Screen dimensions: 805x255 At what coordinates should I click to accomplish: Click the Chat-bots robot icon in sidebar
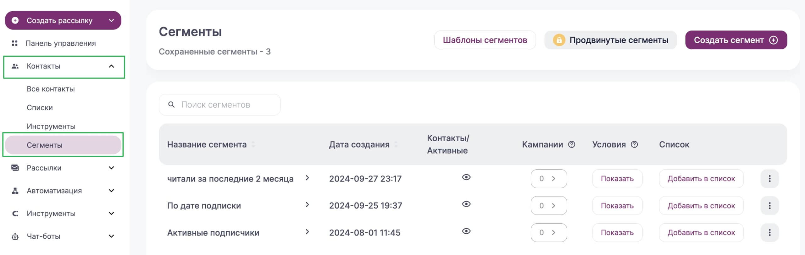(x=15, y=236)
